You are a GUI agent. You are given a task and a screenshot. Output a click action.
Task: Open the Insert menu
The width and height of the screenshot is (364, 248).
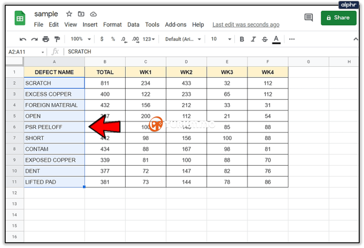(90, 25)
